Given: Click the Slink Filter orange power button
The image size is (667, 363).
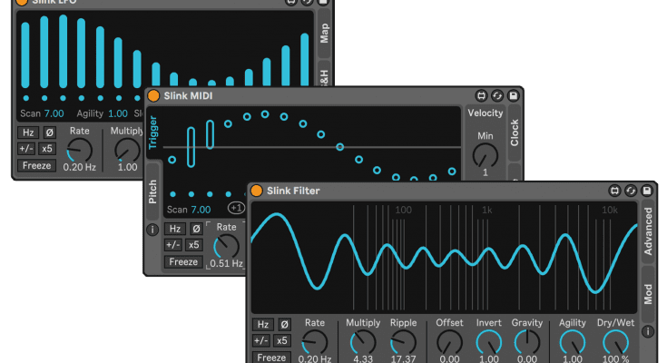Looking at the screenshot, I should coord(257,191).
